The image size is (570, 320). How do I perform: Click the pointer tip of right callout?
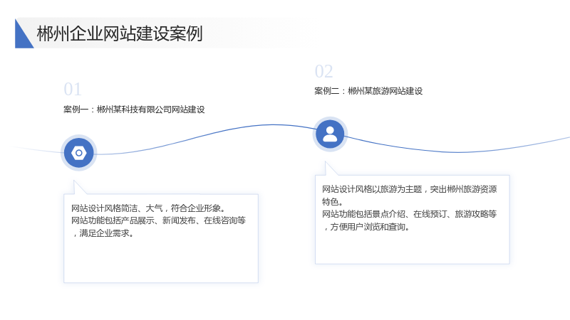(x=326, y=163)
